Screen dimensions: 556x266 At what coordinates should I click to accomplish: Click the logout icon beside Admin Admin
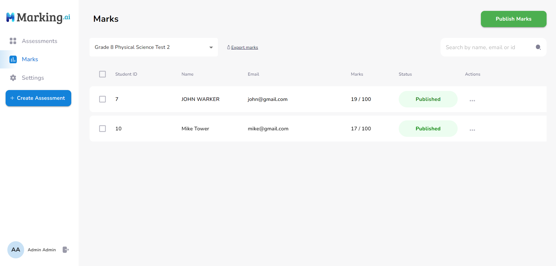pos(66,250)
